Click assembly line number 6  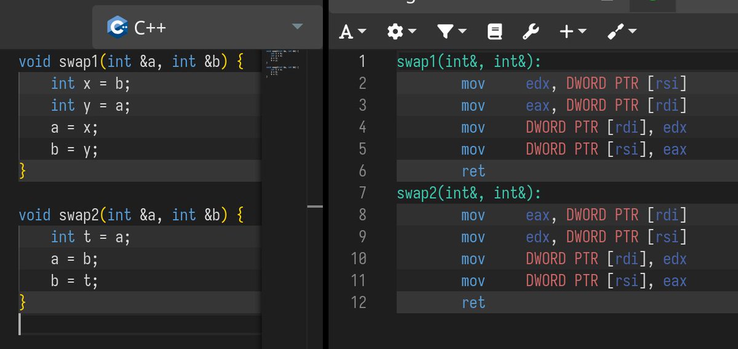(x=362, y=171)
